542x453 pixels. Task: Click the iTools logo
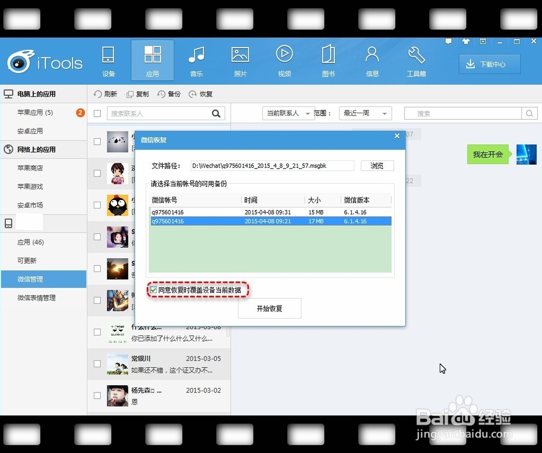click(45, 62)
